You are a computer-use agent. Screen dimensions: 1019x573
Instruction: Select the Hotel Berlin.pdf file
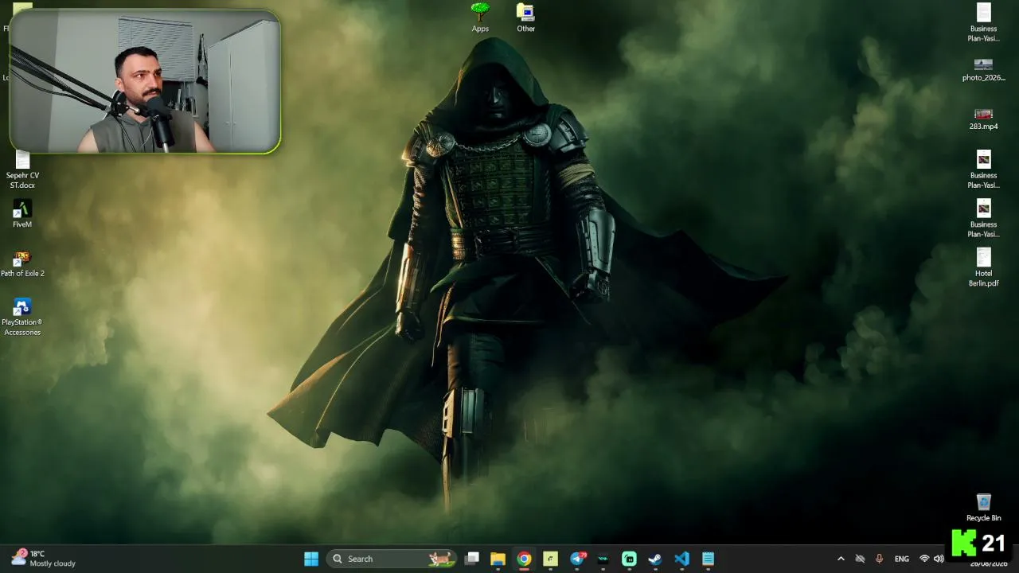tap(983, 267)
